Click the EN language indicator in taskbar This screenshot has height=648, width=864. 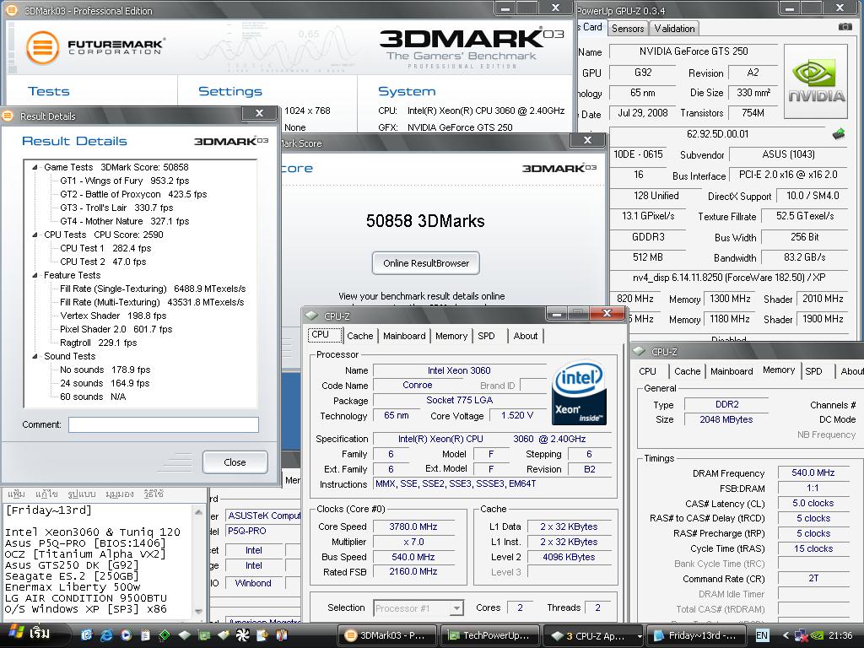762,635
